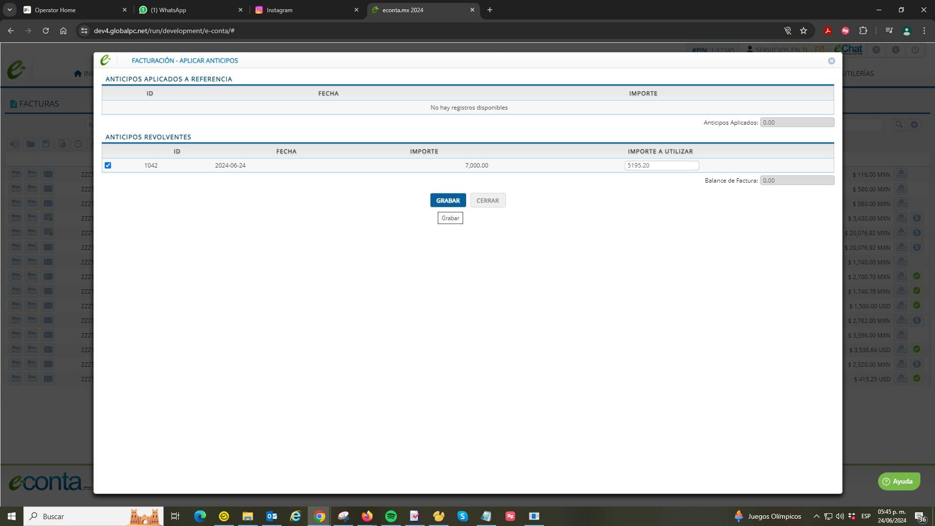Click the GRABAR button
Viewport: 935px width, 526px height.
coord(448,201)
